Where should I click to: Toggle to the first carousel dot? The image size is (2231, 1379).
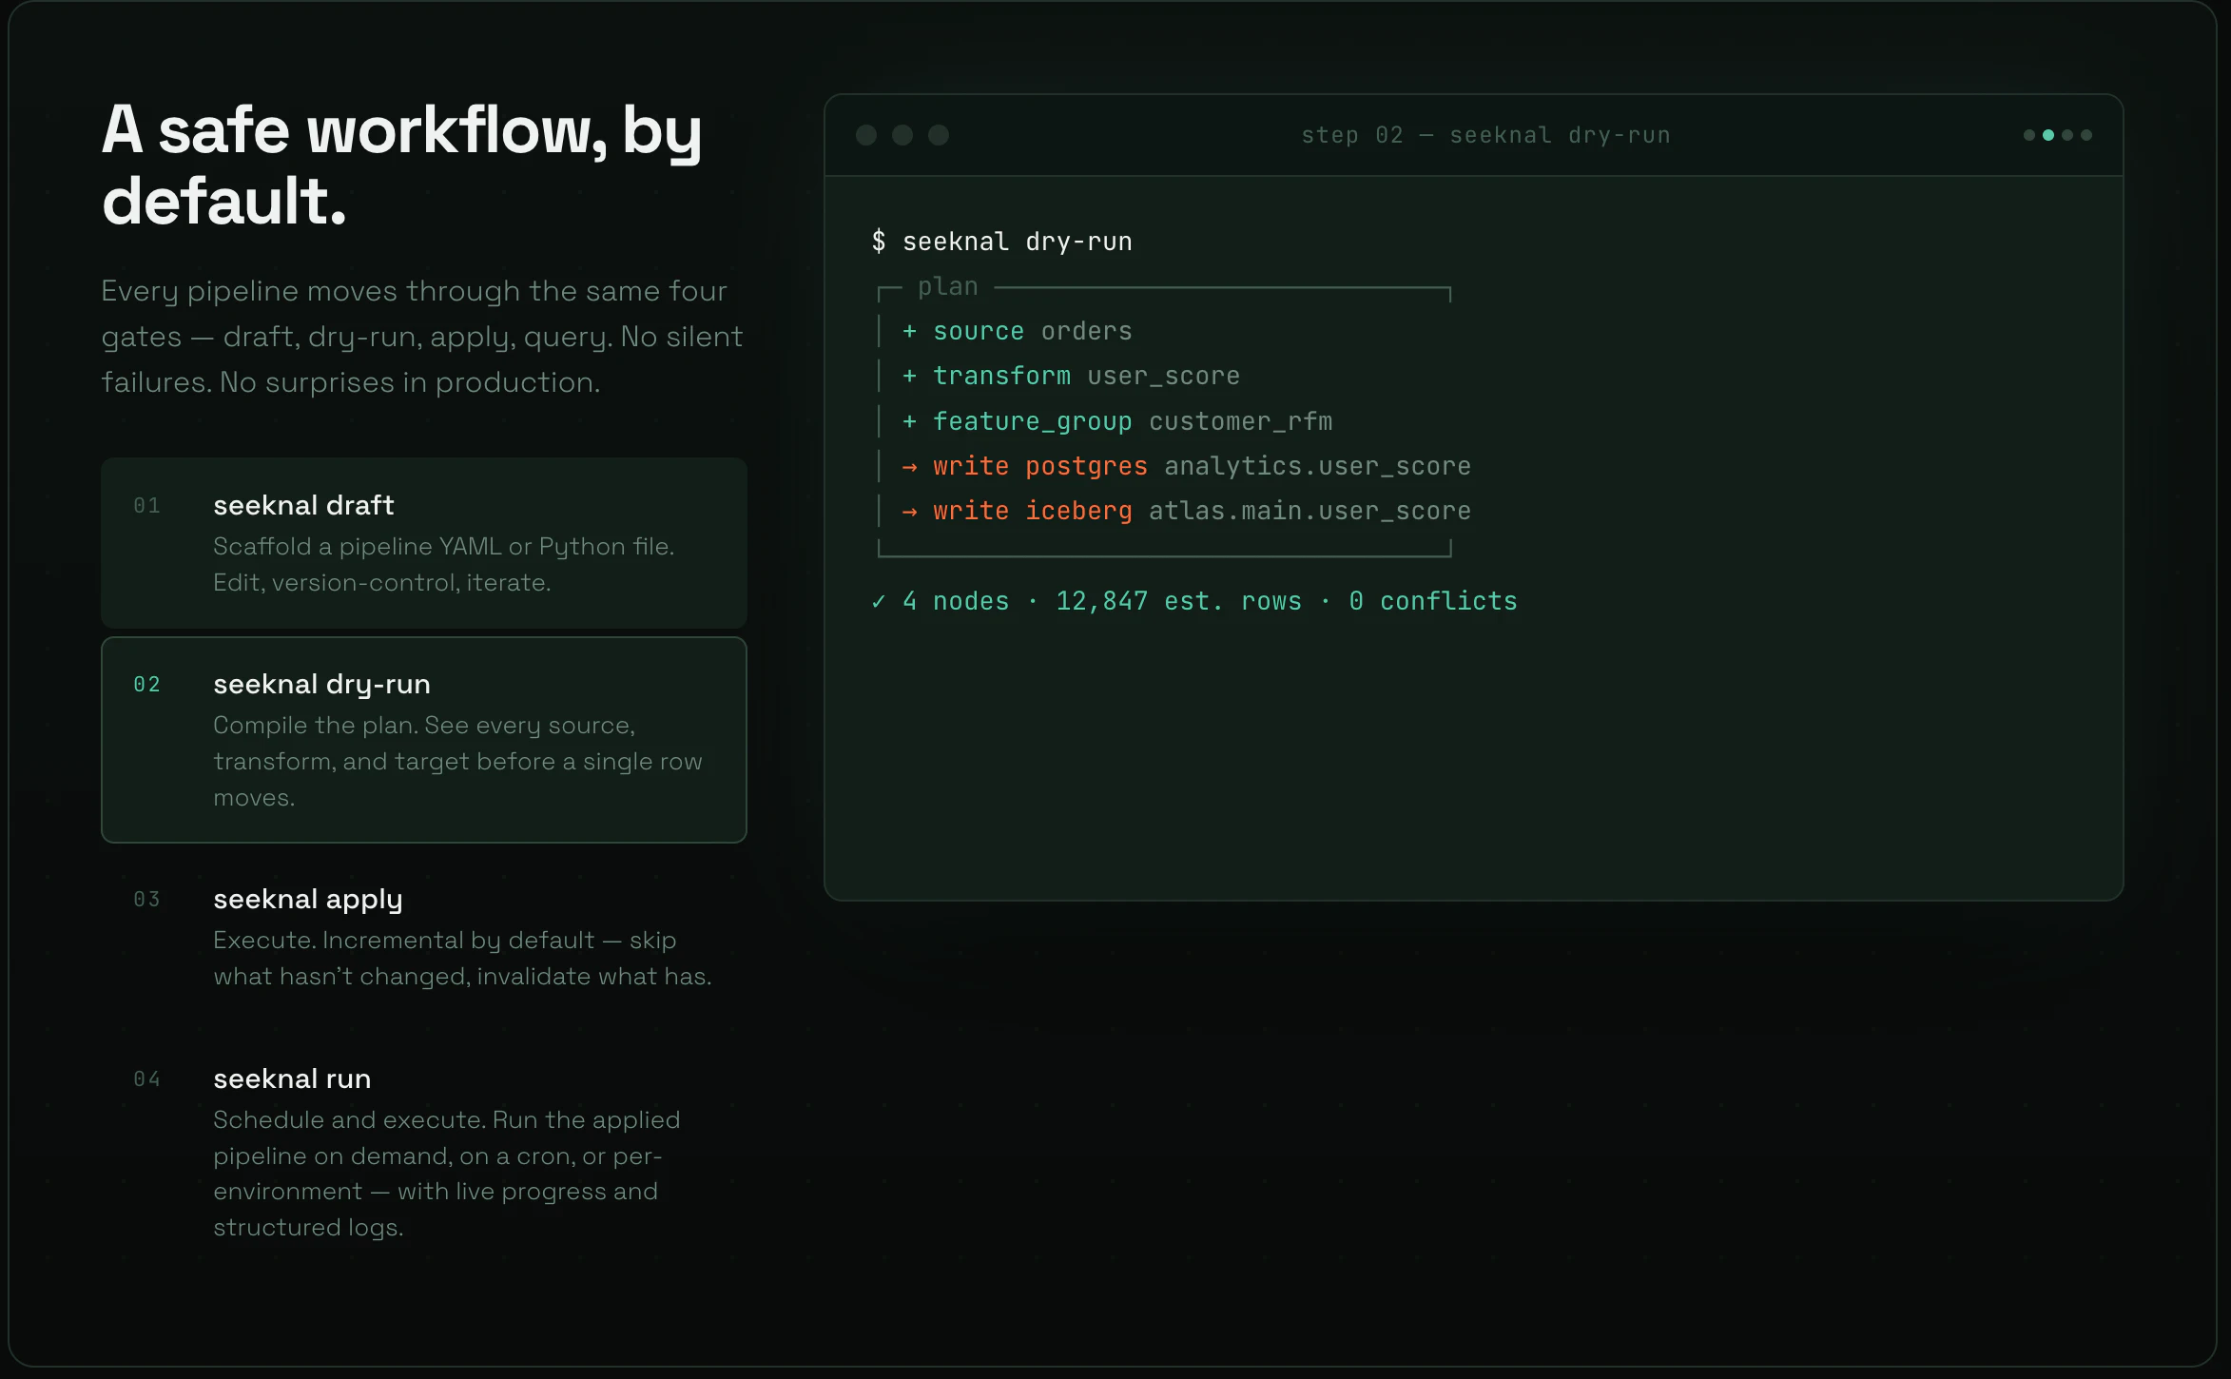coord(2029,135)
